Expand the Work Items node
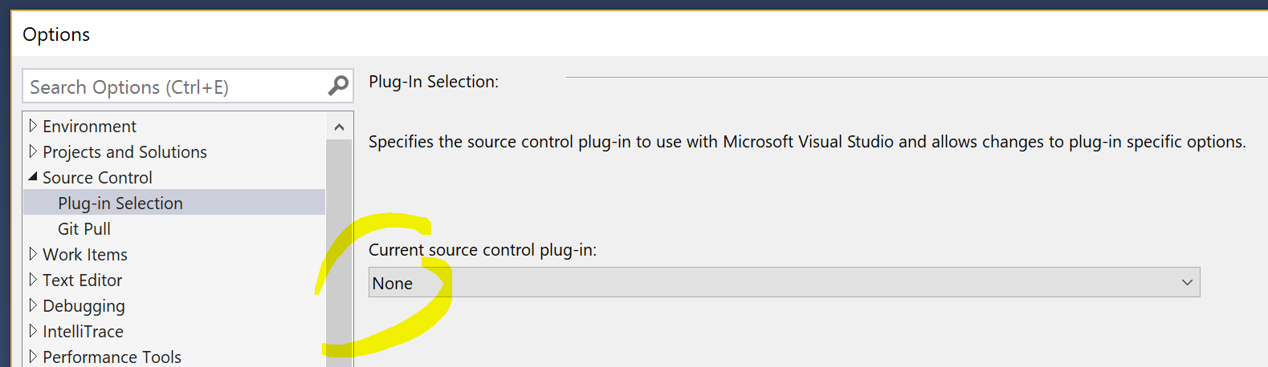 click(x=33, y=254)
